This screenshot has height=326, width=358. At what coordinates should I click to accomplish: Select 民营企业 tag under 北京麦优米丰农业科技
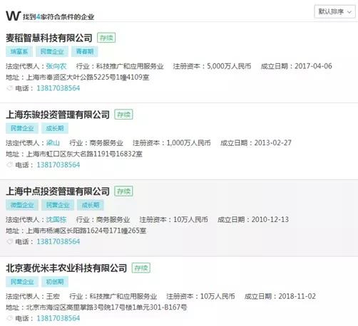tap(22, 282)
